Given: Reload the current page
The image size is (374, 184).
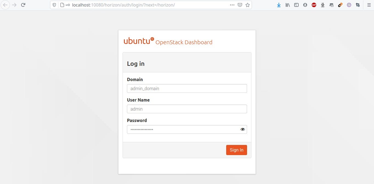Looking at the screenshot, I should (x=23, y=5).
